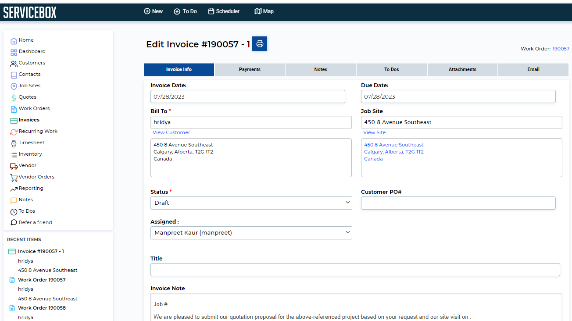Click the Work Orders document icon

click(14, 109)
